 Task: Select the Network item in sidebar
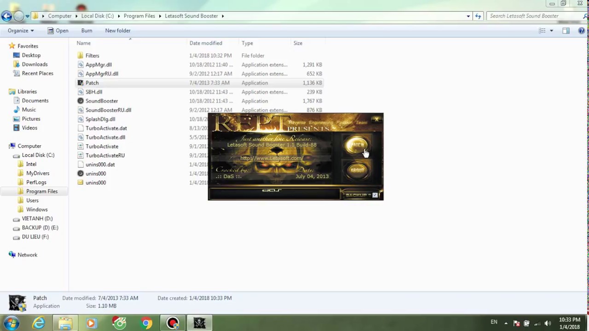27,255
